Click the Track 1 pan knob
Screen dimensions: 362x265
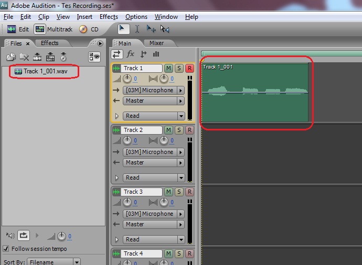(x=164, y=79)
